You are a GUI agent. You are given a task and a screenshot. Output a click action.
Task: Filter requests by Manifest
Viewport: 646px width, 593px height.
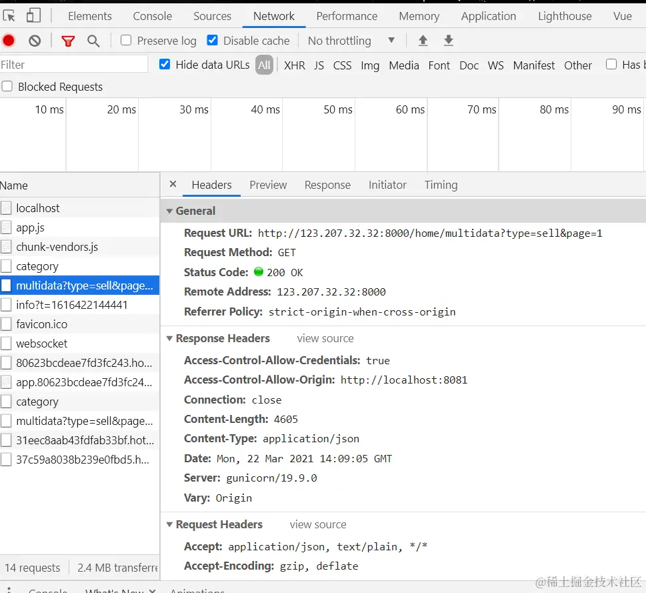pos(534,65)
